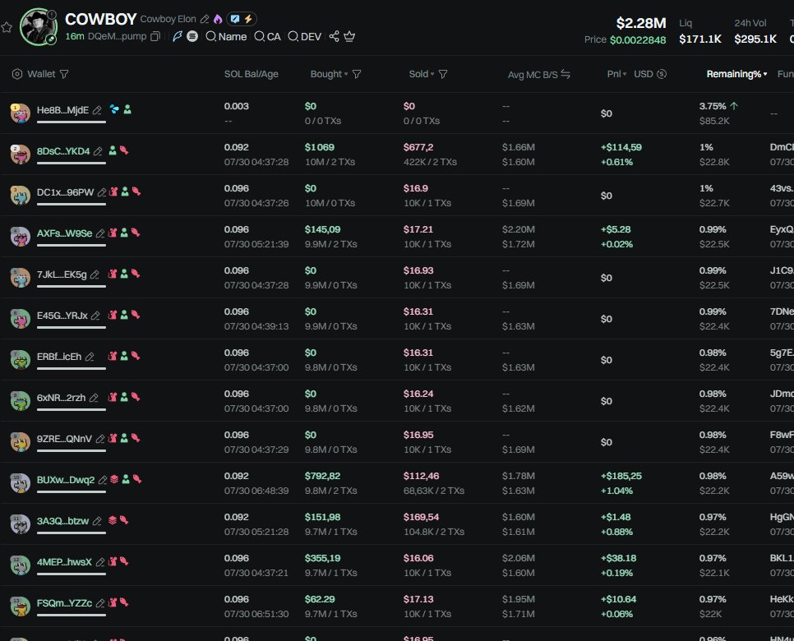Click the holding bar under 8DsC...YKD4
This screenshot has height=641, width=794.
72,163
